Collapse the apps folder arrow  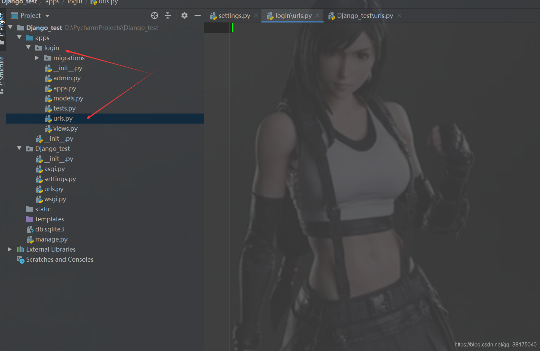19,37
